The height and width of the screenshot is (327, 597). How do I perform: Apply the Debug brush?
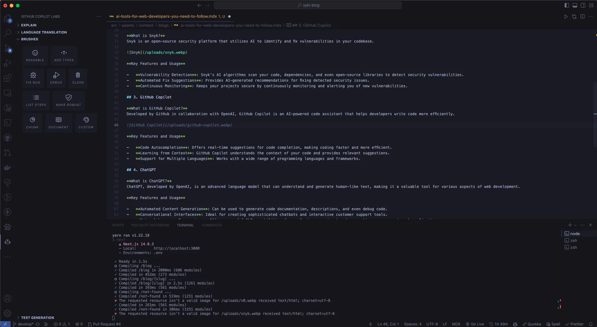(x=56, y=78)
